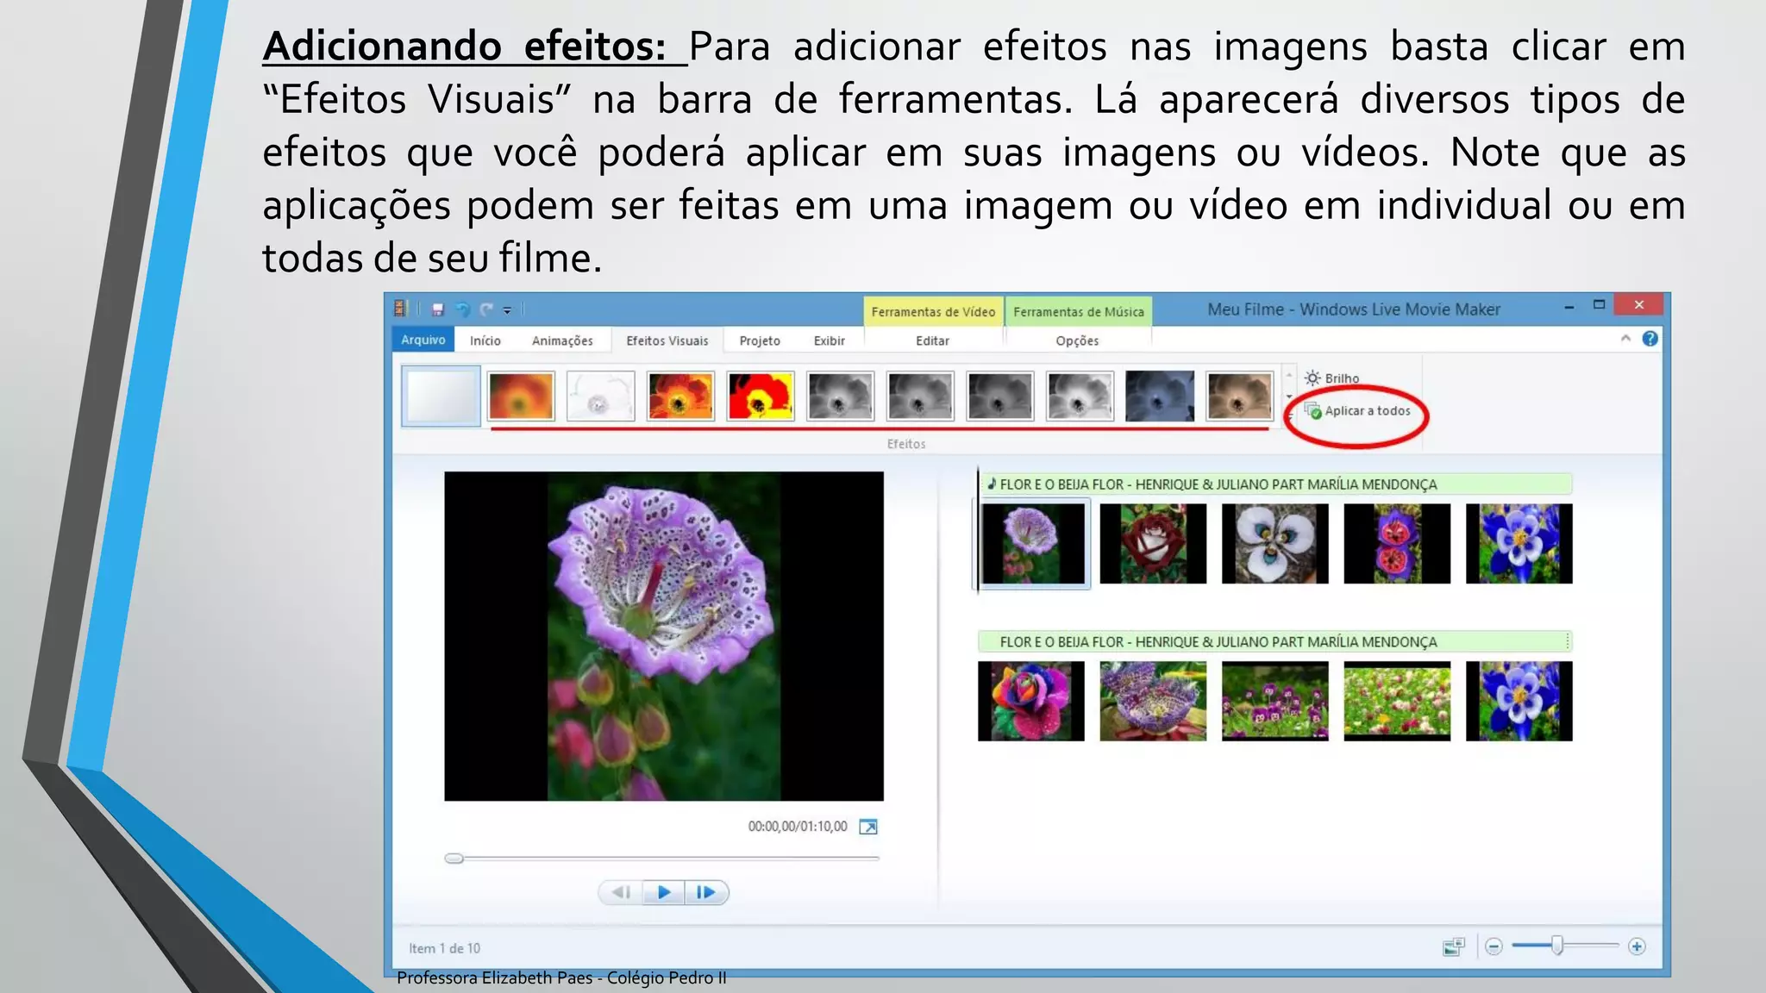Click the second FLOR E O BEIJA FLOR music track
Image resolution: width=1766 pixels, height=993 pixels.
1275,641
